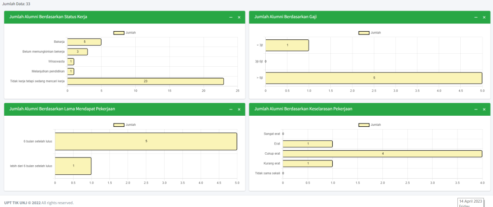Select the Cukup erat bar
Image resolution: width=493 pixels, height=207 pixels.
coord(382,154)
